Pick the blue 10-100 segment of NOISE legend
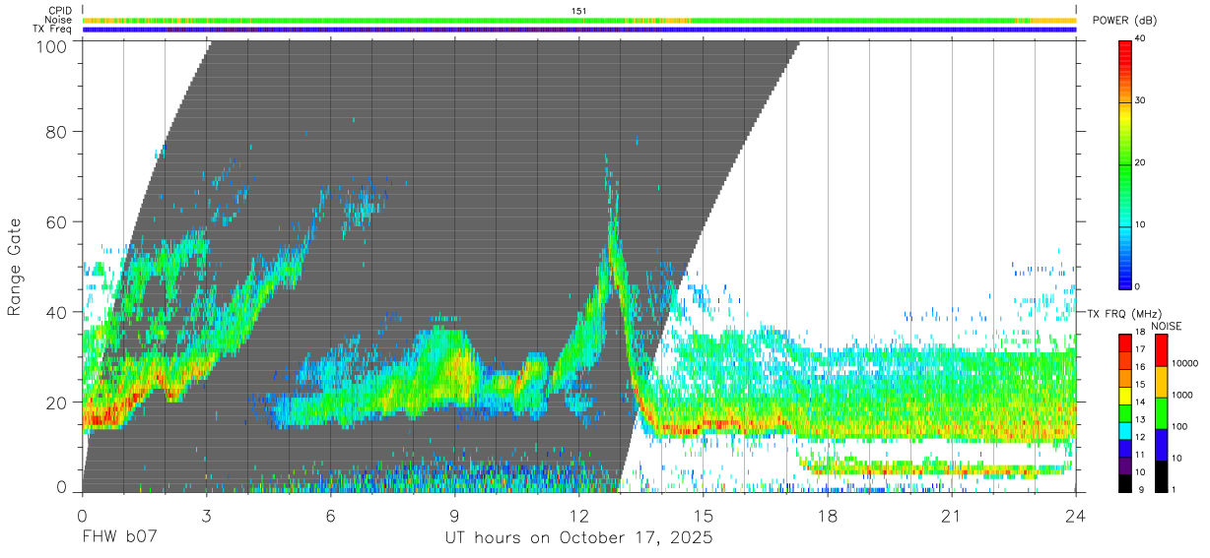This screenshot has height=558, width=1210. pyautogui.click(x=1162, y=444)
